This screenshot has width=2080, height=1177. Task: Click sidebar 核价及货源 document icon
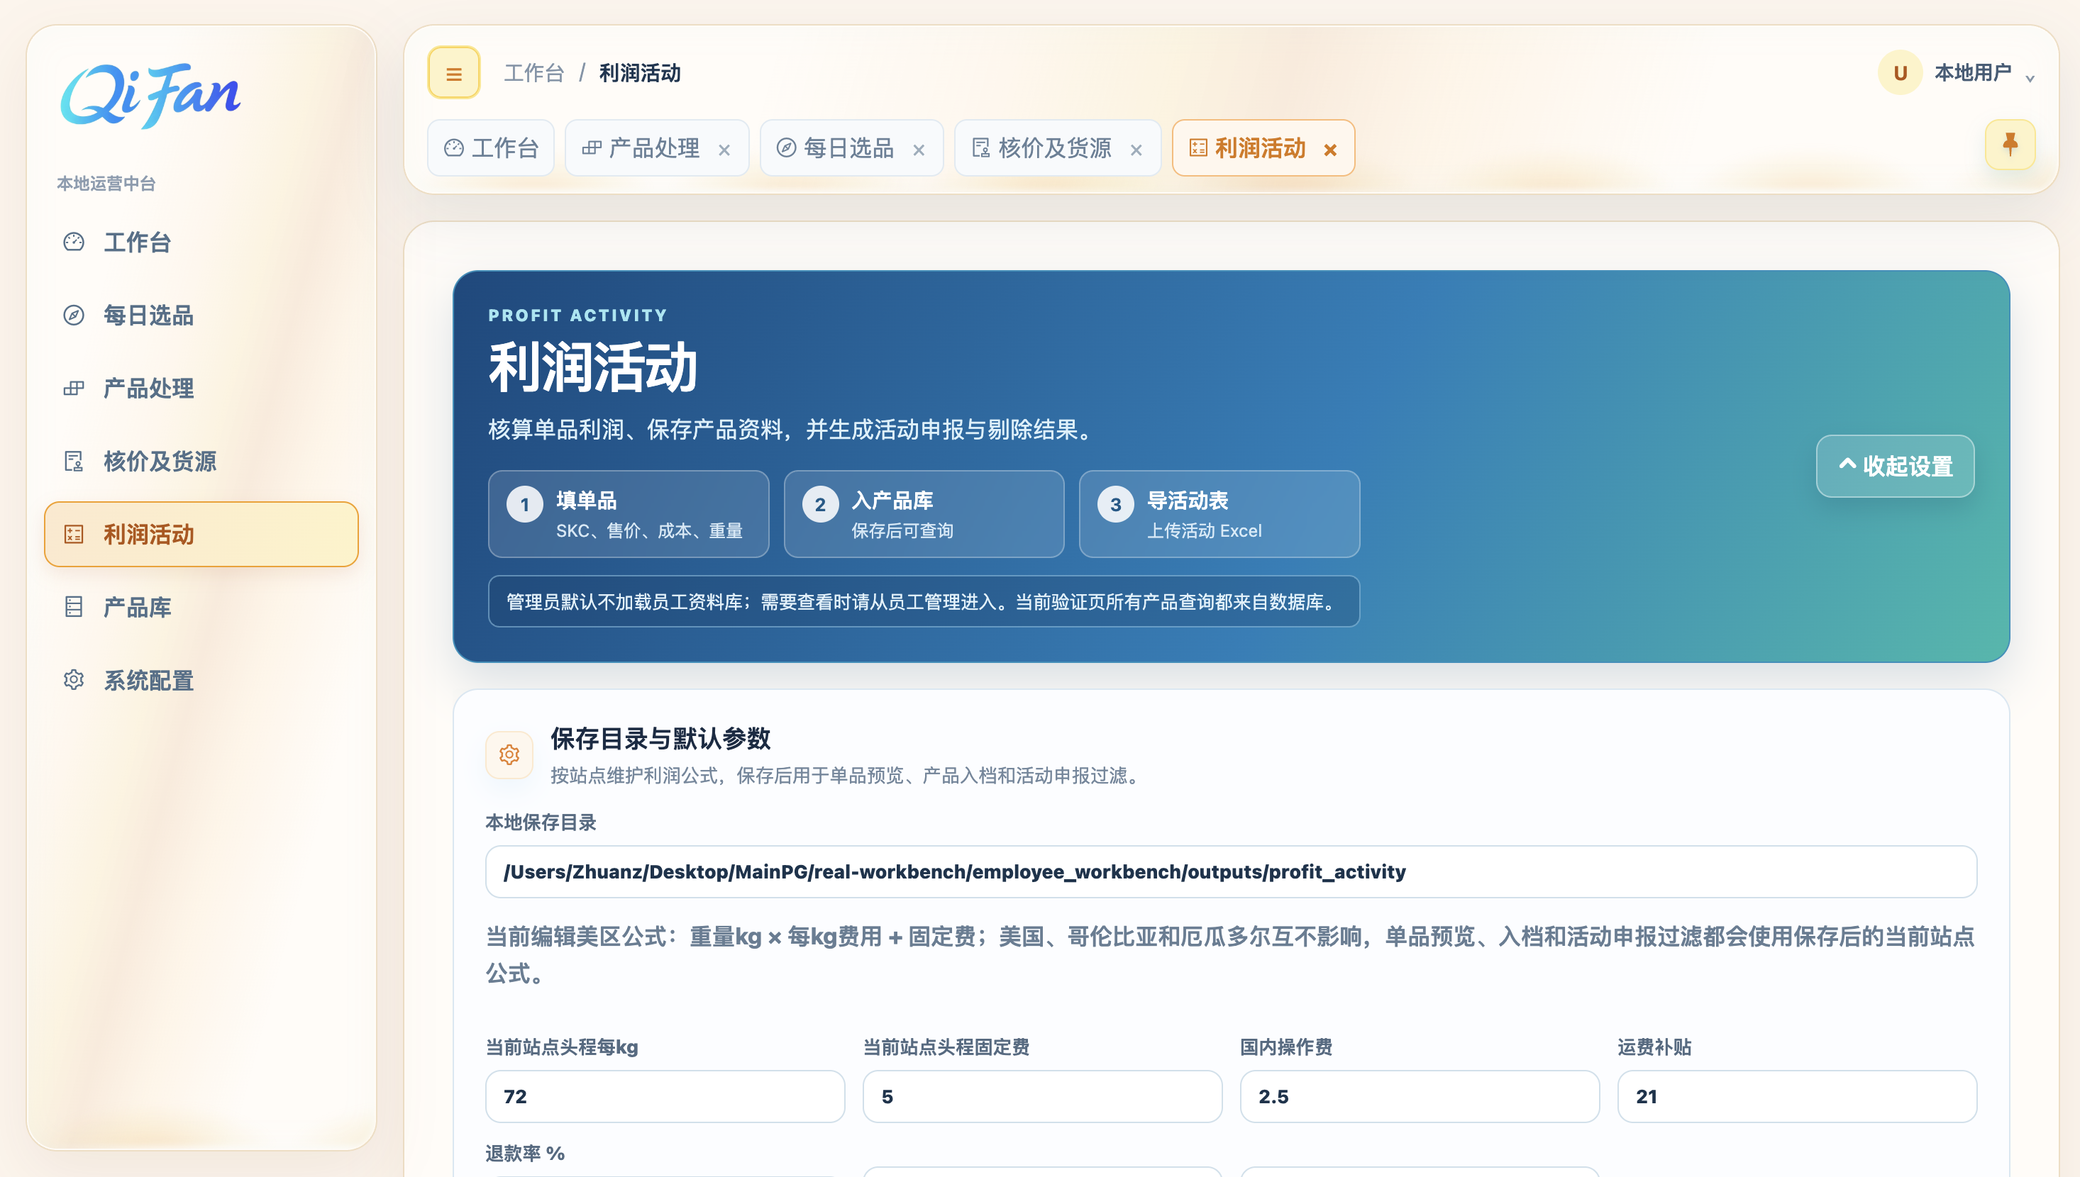(74, 461)
